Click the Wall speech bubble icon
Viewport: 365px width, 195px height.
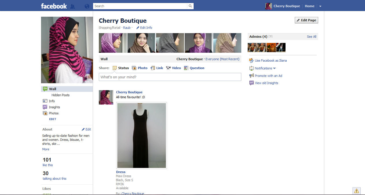click(x=45, y=89)
